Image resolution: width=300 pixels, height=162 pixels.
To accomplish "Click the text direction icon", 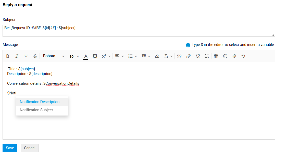I will 166,56.
